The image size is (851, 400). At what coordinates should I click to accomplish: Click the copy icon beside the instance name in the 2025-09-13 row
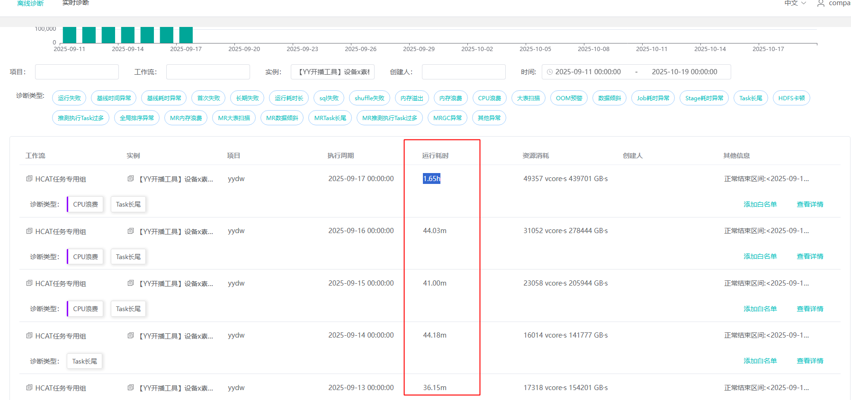(x=131, y=388)
